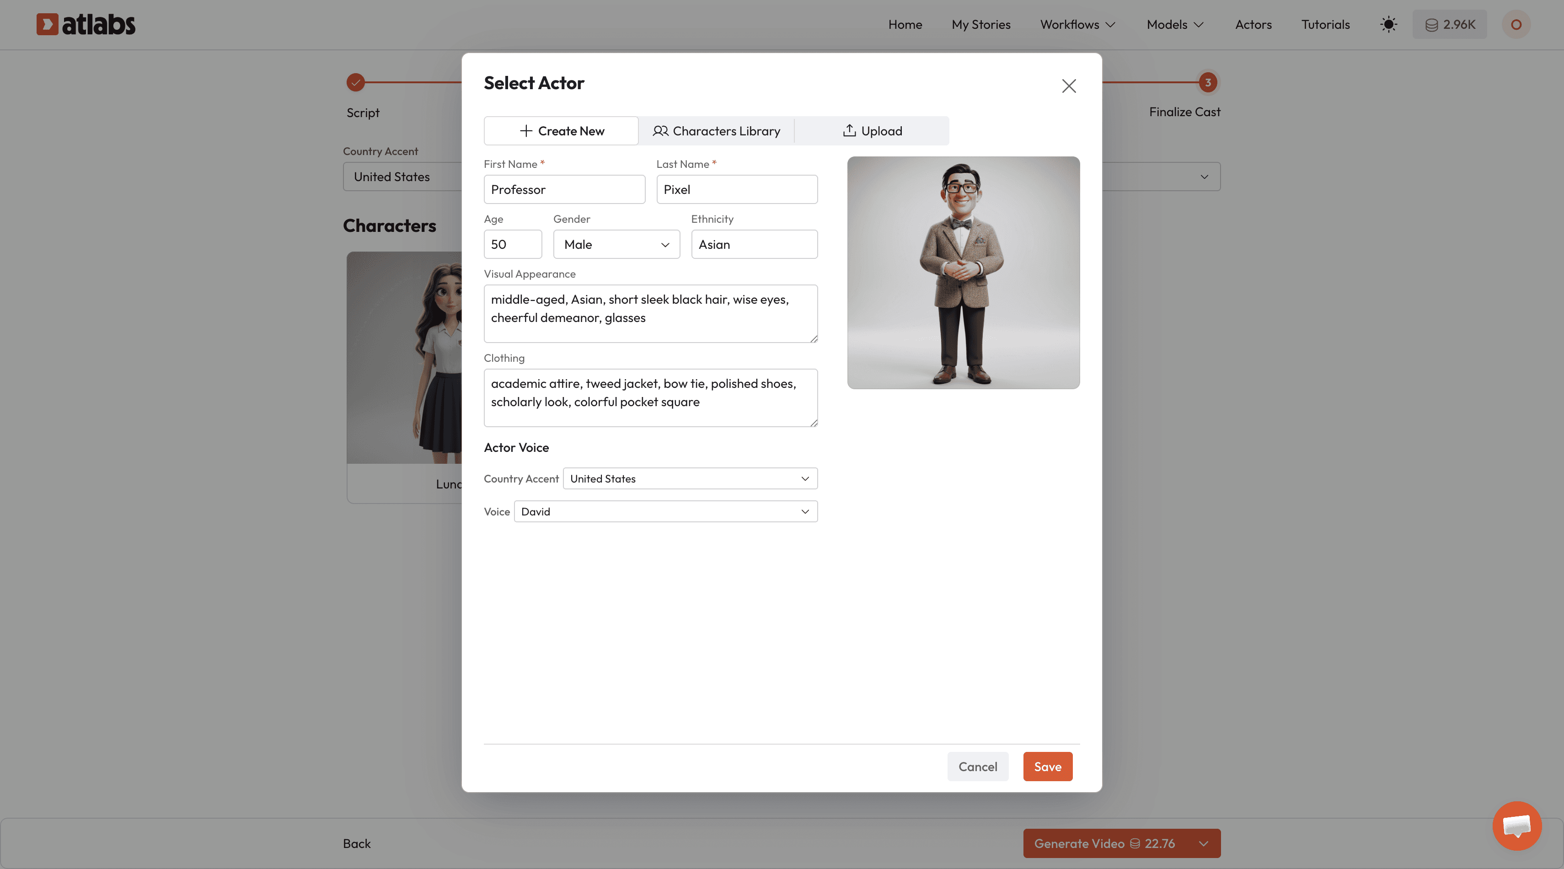Image resolution: width=1564 pixels, height=869 pixels.
Task: Click the completed Script step checkmark
Action: 355,82
